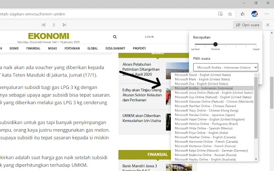
Task: Open the FINANSIAL menu item
Action: pyautogui.click(x=33, y=48)
